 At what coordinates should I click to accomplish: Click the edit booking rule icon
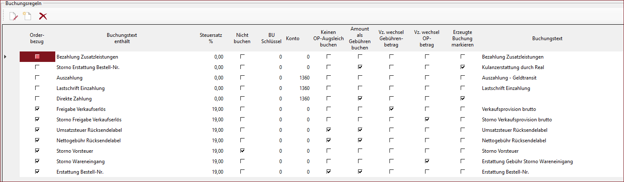(x=14, y=16)
